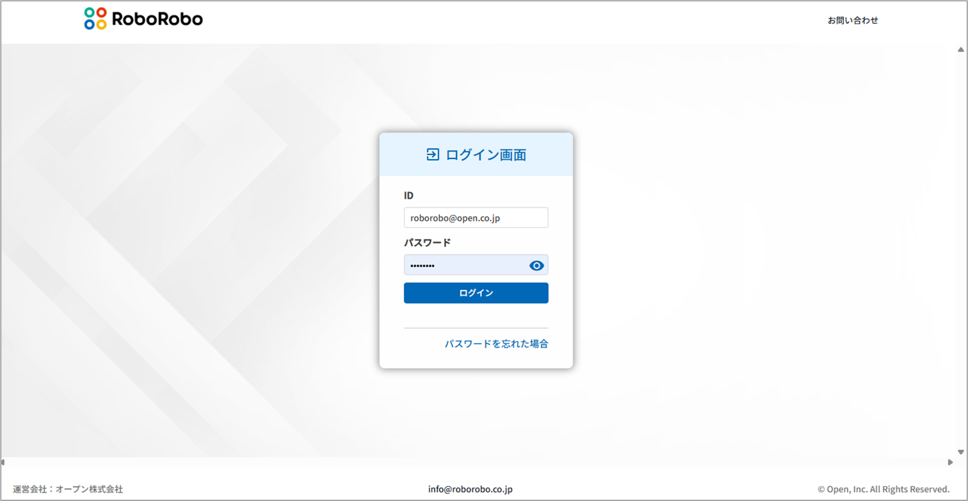Click the login arrow icon beside ログイン画面
Image resolution: width=968 pixels, height=501 pixels.
[x=433, y=154]
